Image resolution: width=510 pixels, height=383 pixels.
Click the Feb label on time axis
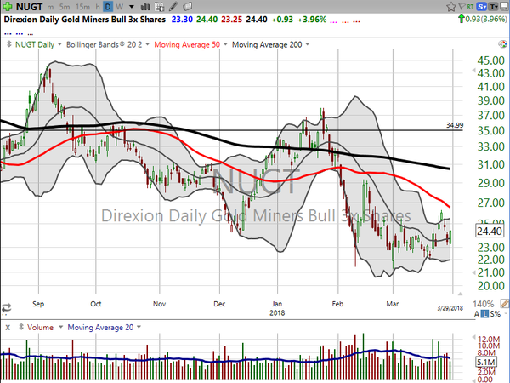[x=337, y=304]
